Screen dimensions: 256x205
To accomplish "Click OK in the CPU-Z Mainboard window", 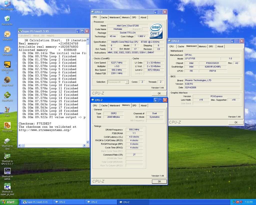I will pos(236,122).
